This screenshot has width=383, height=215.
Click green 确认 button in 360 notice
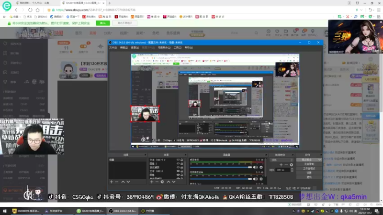point(103,23)
